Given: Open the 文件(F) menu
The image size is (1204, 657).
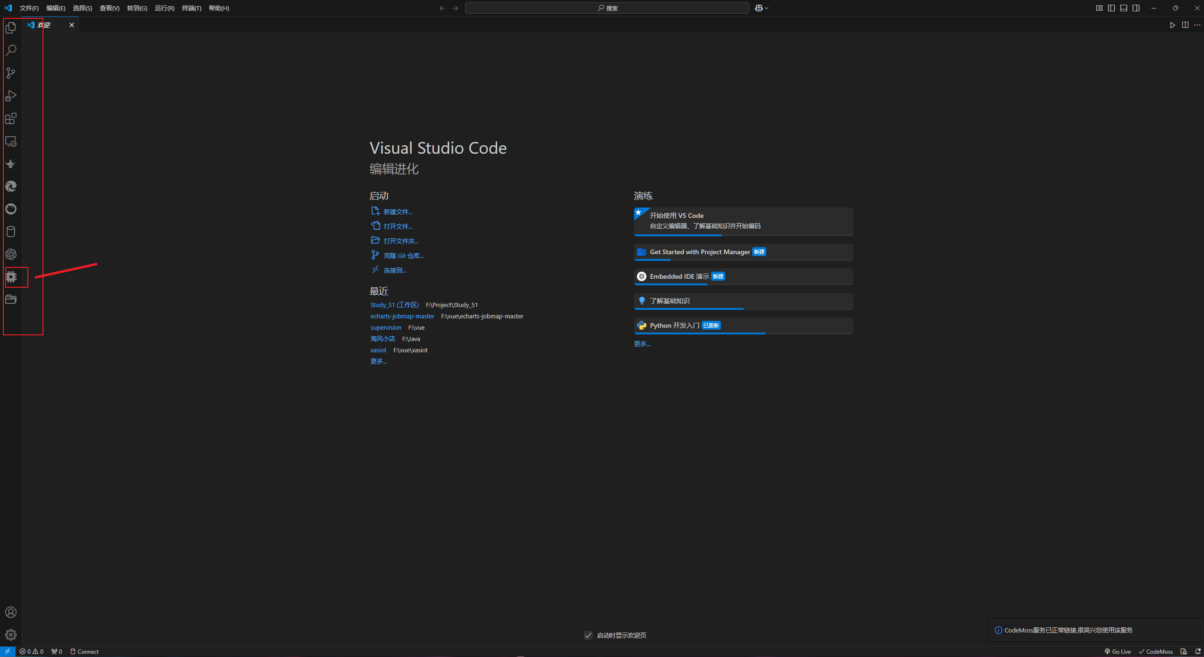Looking at the screenshot, I should [29, 8].
